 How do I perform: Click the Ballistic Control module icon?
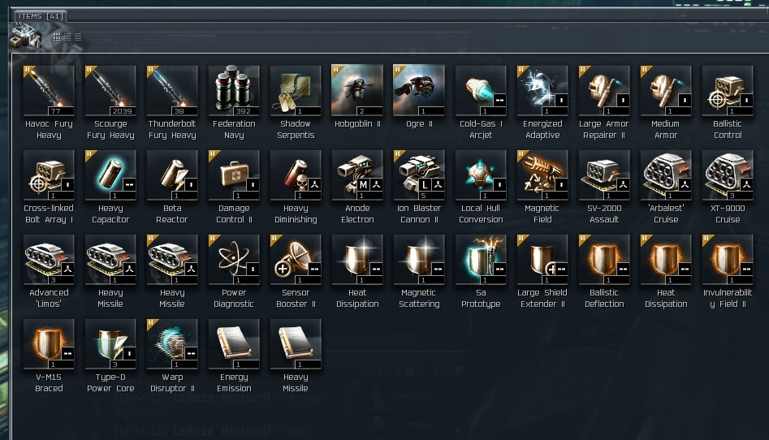click(x=728, y=91)
